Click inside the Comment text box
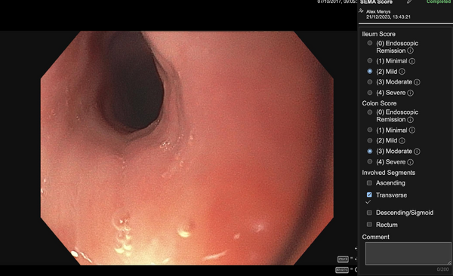 click(408, 253)
